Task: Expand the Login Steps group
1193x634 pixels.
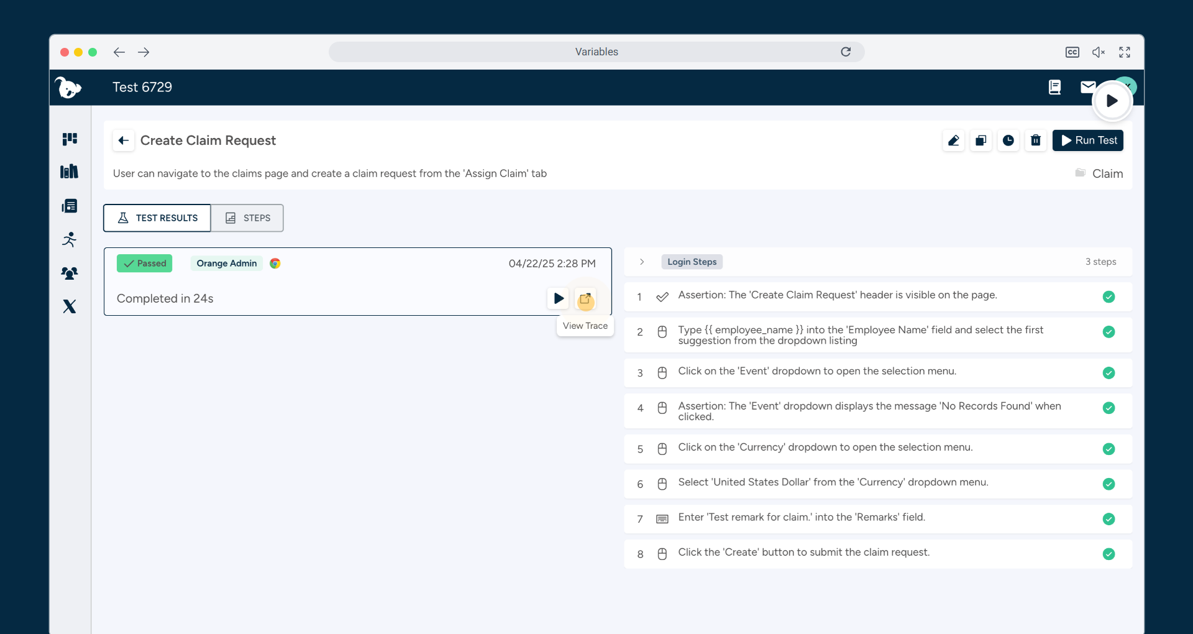Action: tap(642, 262)
